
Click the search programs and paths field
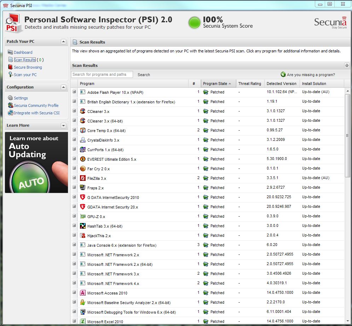click(x=102, y=74)
